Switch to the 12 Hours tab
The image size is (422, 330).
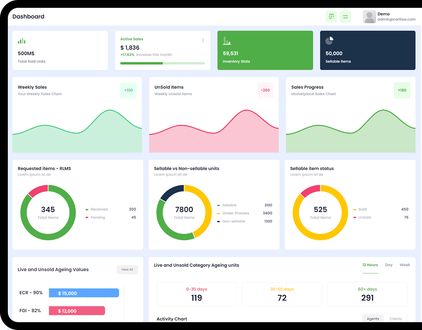tap(370, 265)
